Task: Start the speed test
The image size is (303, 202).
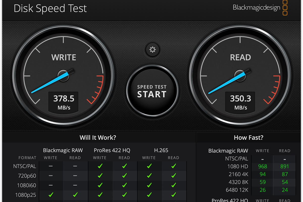Action: [152, 91]
